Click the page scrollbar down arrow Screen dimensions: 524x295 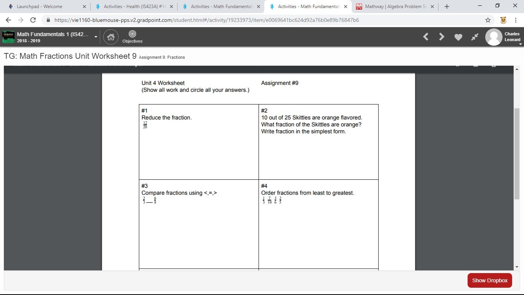coord(517,267)
